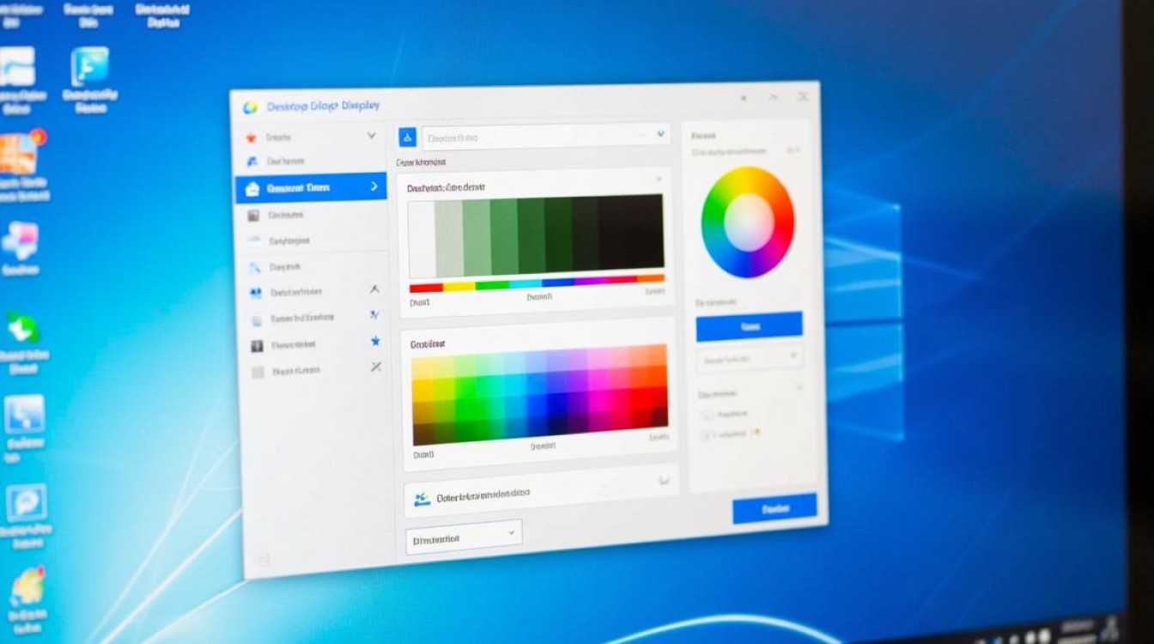Toggle the first checkbox in right panel
The width and height of the screenshot is (1154, 644).
click(x=708, y=415)
